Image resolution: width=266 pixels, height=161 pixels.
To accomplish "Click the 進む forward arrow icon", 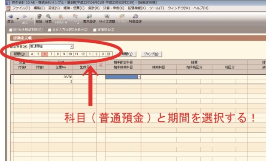I will [24, 16].
